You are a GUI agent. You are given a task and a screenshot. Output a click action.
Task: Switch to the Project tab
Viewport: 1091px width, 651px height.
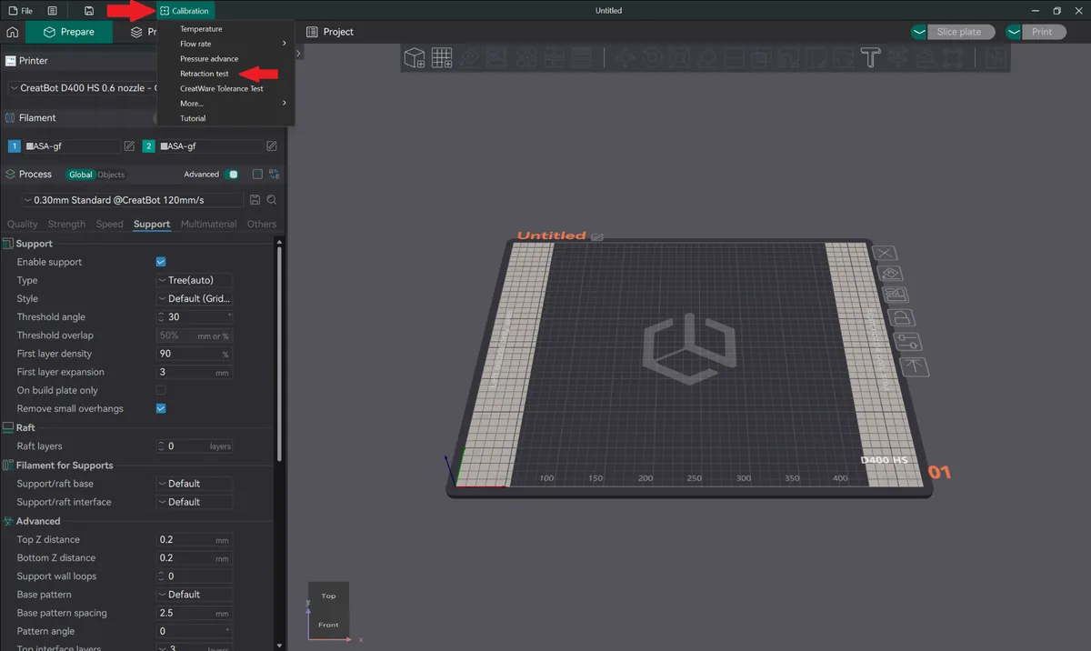click(x=330, y=32)
